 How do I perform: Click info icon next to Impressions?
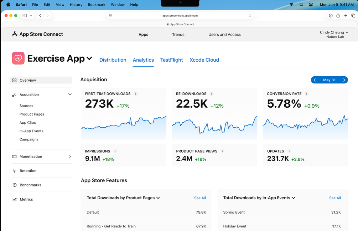point(115,151)
